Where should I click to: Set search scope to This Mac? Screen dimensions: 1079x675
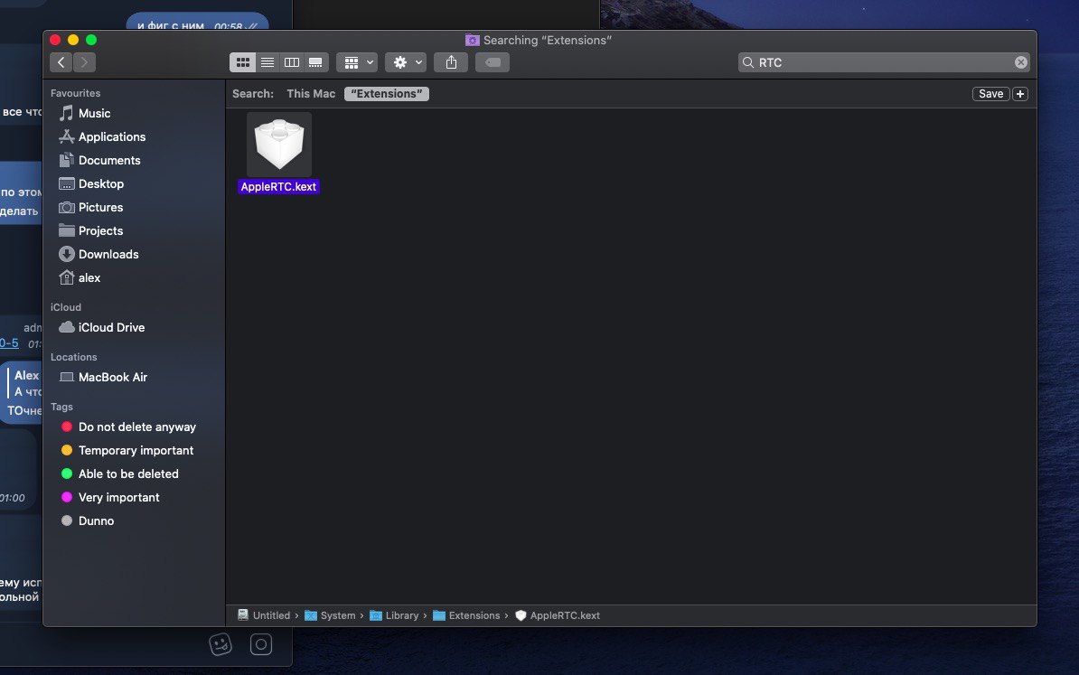(x=311, y=94)
